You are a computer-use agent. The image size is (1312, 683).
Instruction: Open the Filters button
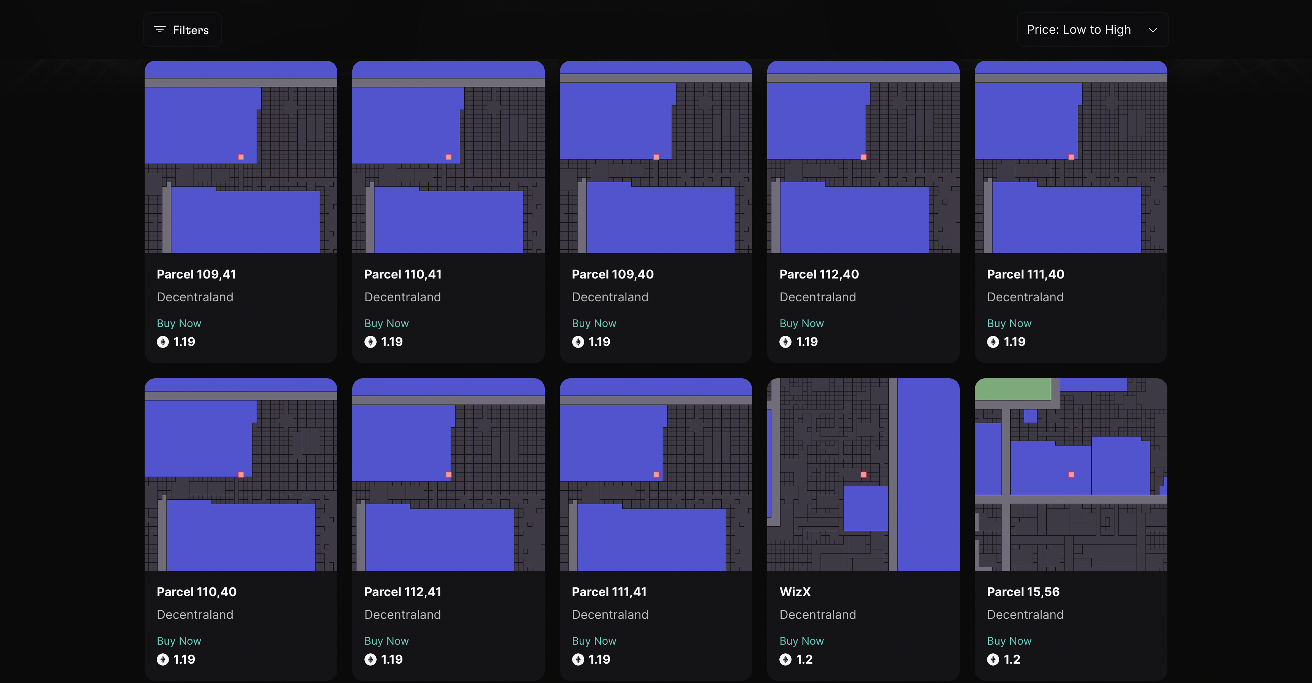(x=182, y=30)
